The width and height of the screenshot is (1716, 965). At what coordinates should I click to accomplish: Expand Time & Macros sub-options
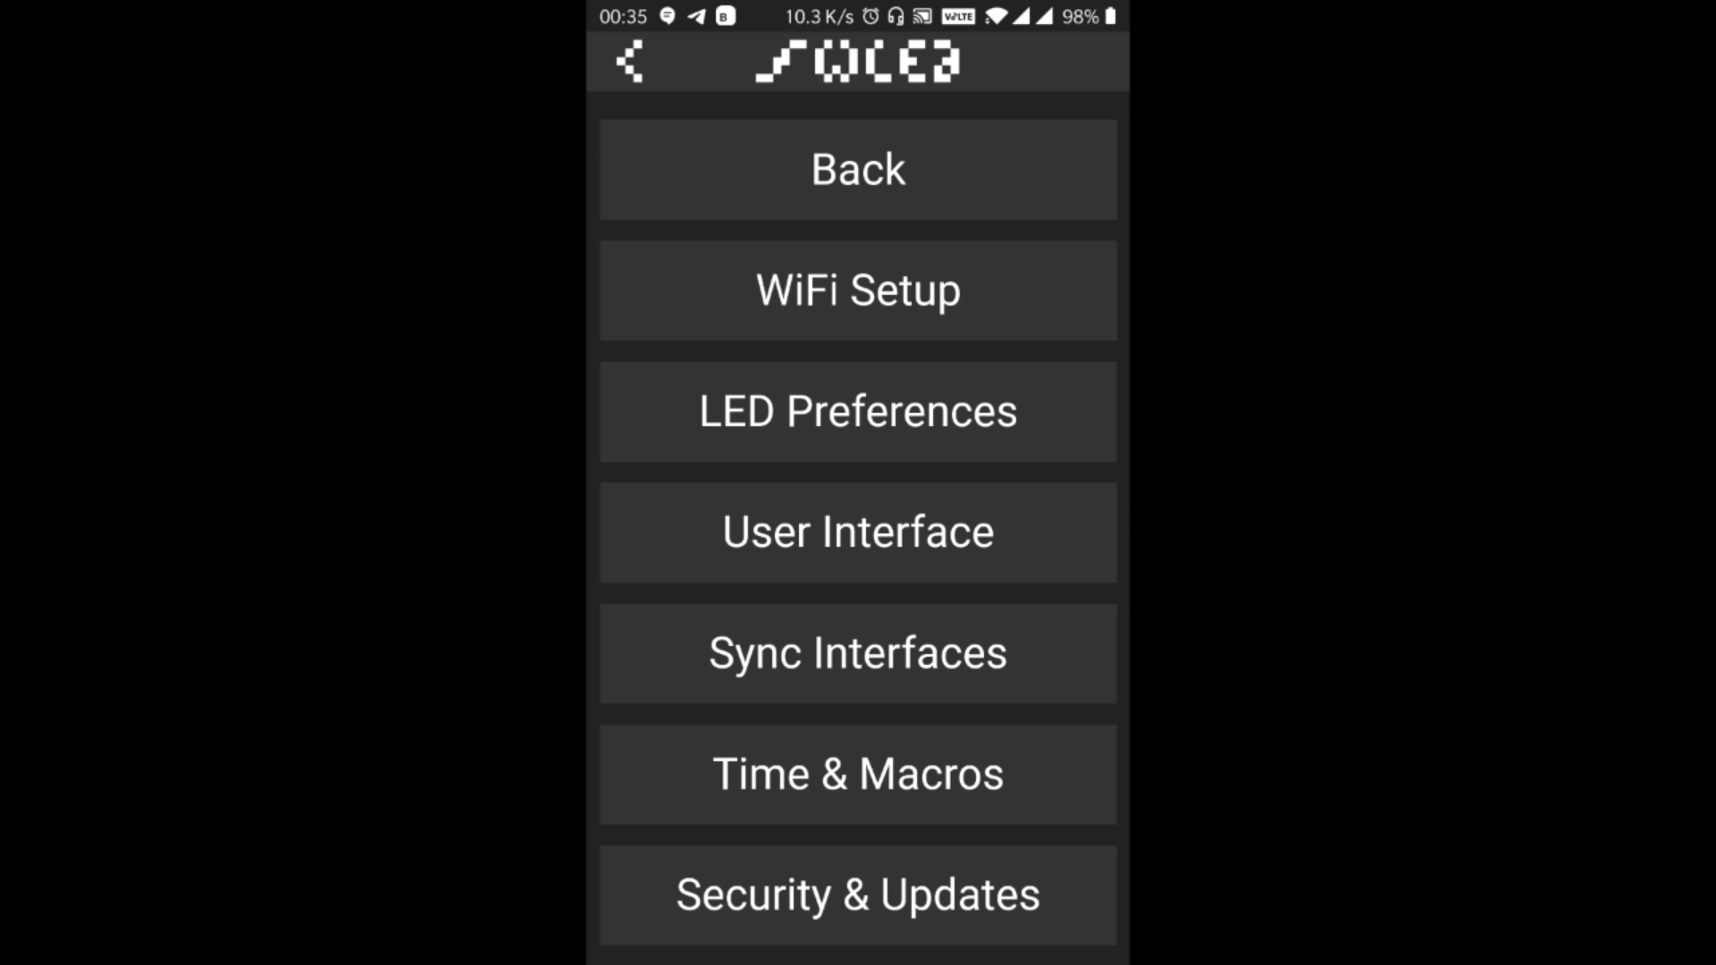pyautogui.click(x=858, y=774)
